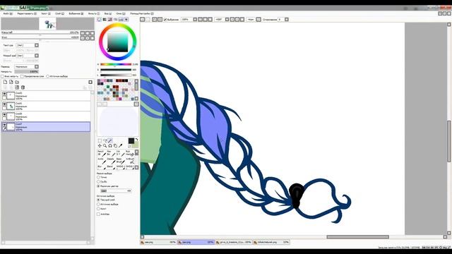Select the second selection mode radio option
The height and width of the screenshot is (254, 452).
pos(98,182)
